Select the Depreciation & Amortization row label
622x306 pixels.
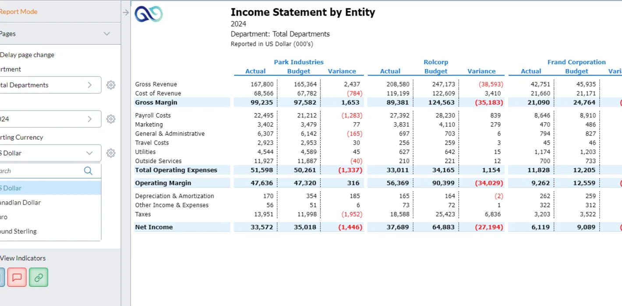click(174, 196)
